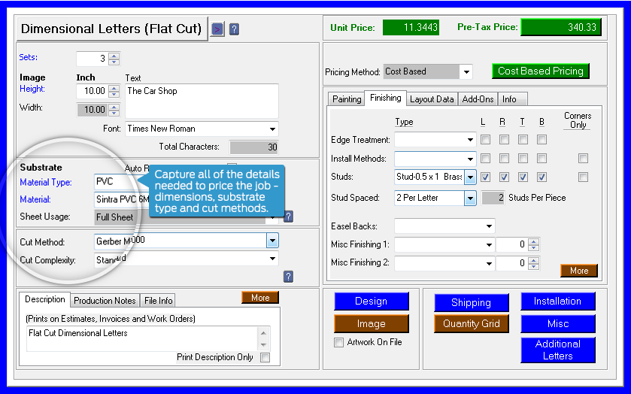
Task: Click the Cost Based Pricing button
Action: [x=540, y=71]
